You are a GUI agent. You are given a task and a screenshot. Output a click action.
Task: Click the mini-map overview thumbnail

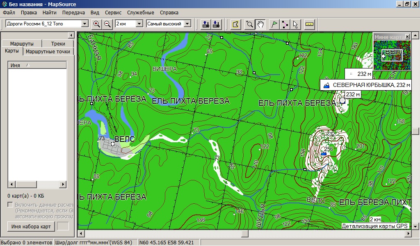tap(392, 55)
